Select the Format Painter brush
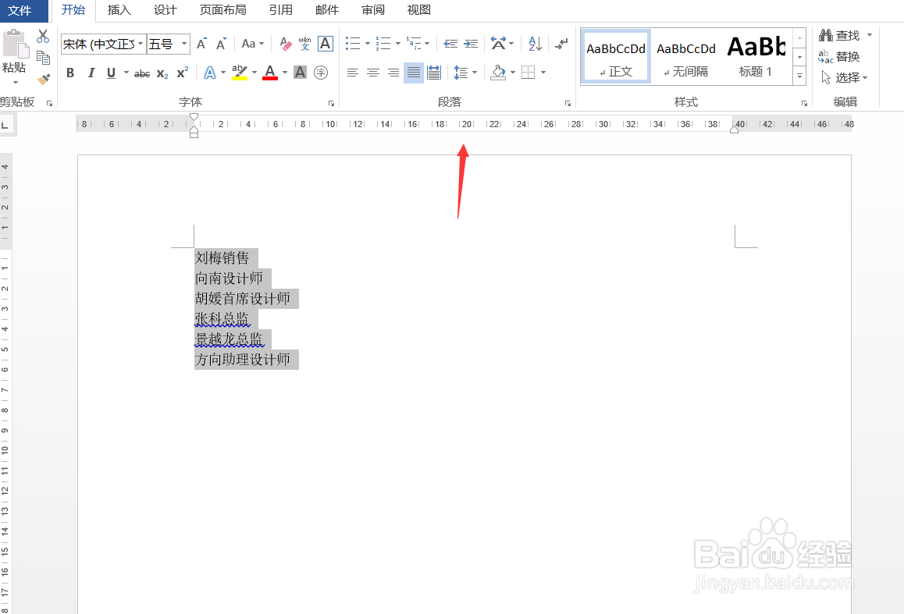The image size is (904, 614). tap(43, 79)
